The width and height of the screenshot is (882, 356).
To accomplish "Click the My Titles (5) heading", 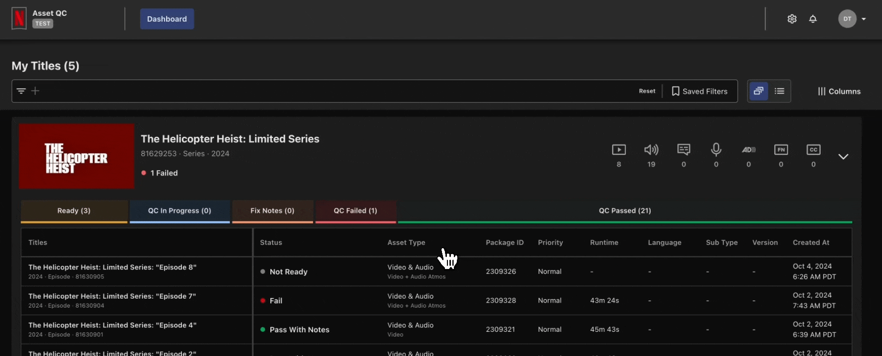I will (45, 66).
